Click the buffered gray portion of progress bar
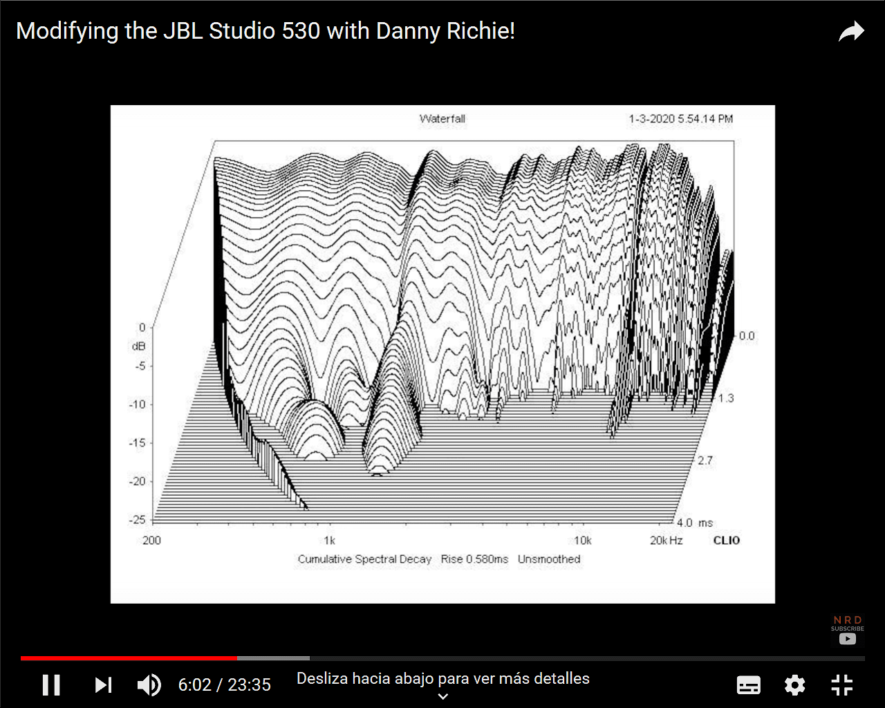This screenshot has height=708, width=885. (x=273, y=658)
